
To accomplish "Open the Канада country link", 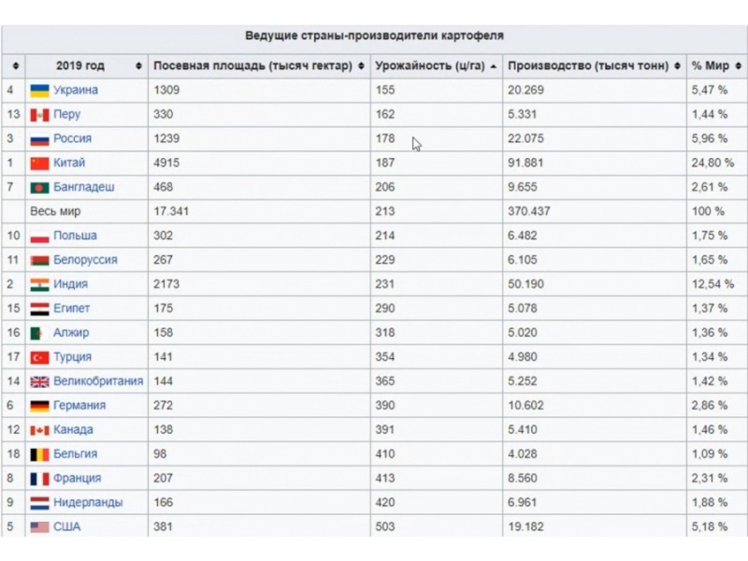I will (73, 430).
